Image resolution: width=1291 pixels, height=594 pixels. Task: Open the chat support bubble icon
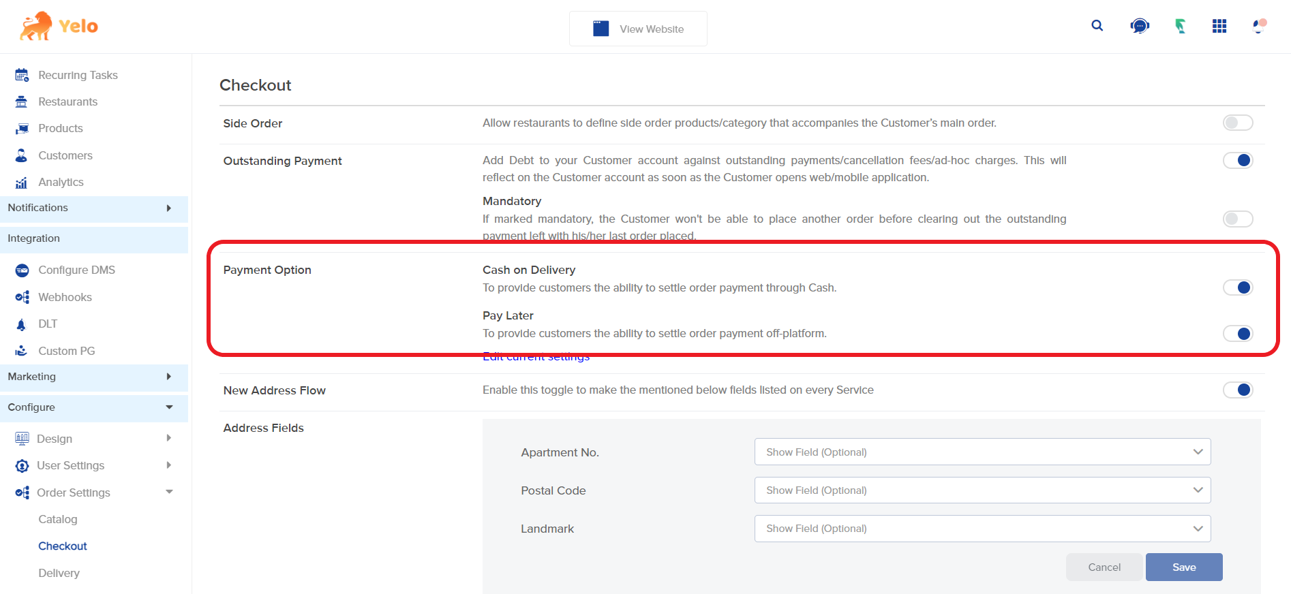(x=1139, y=26)
